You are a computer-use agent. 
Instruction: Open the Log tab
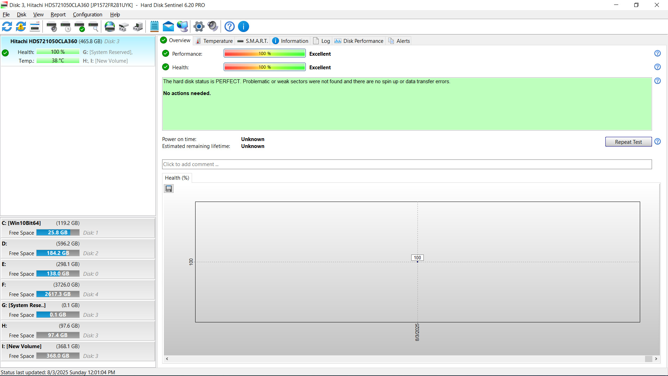[321, 41]
